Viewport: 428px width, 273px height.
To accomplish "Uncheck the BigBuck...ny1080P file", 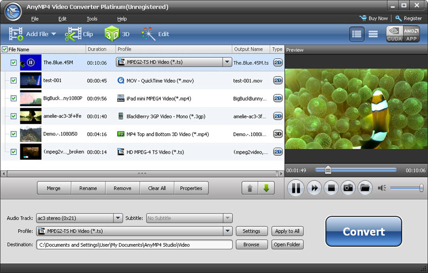I will pyautogui.click(x=13, y=98).
